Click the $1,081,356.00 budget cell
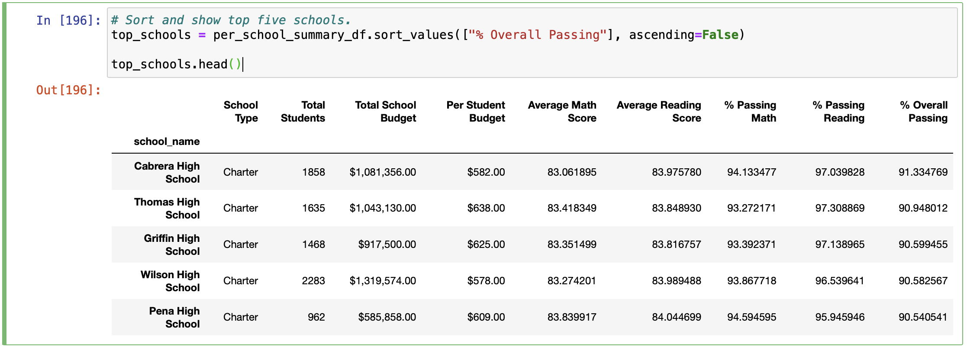Screen dimensions: 967x347 tap(383, 172)
